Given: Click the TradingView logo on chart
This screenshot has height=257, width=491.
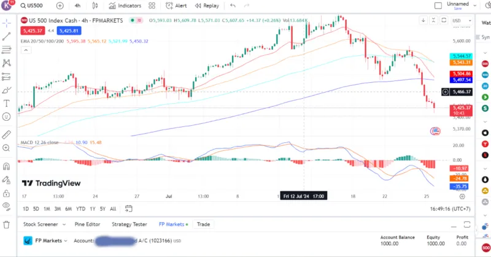Looking at the screenshot, I should coord(51,183).
